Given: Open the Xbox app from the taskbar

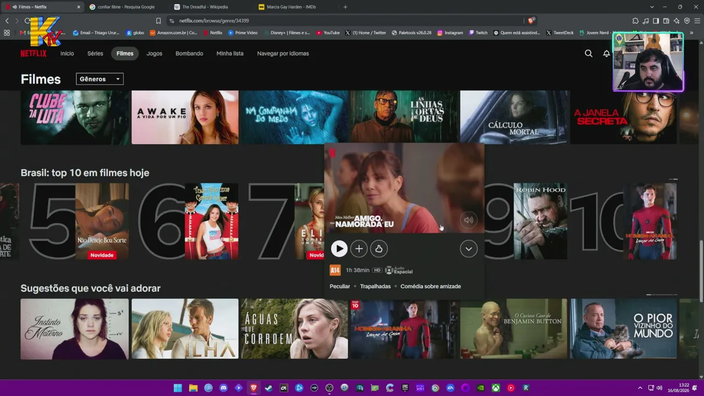Looking at the screenshot, I should 496,388.
